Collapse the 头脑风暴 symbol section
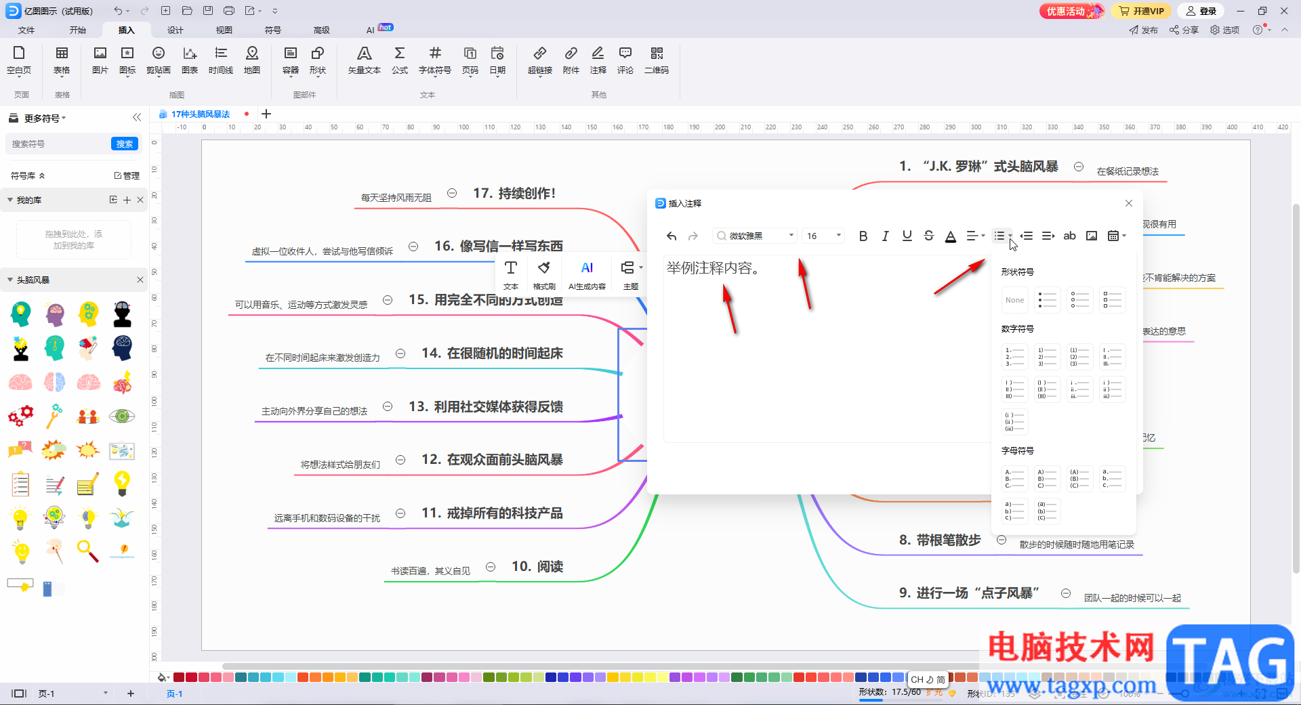Viewport: 1301px width, 705px height. click(x=9, y=280)
